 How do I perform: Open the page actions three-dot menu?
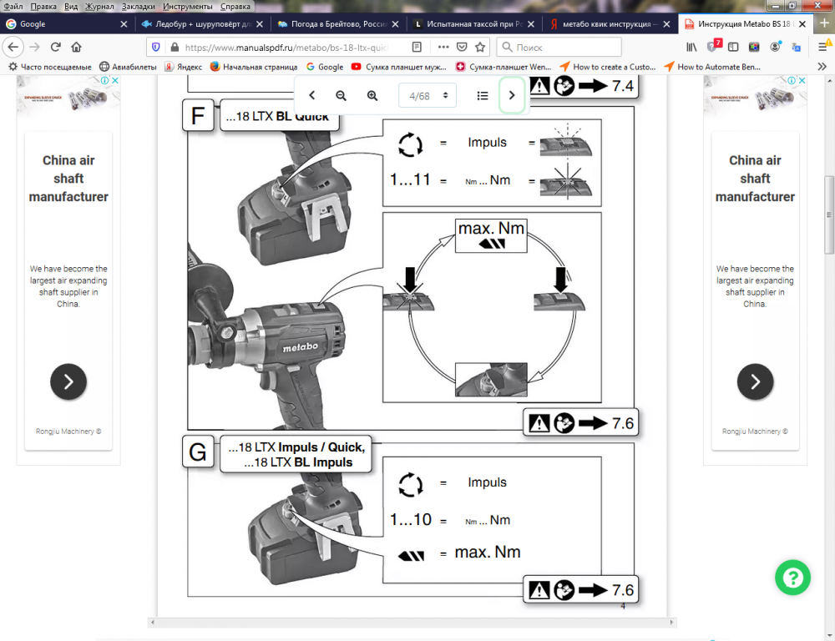click(443, 47)
